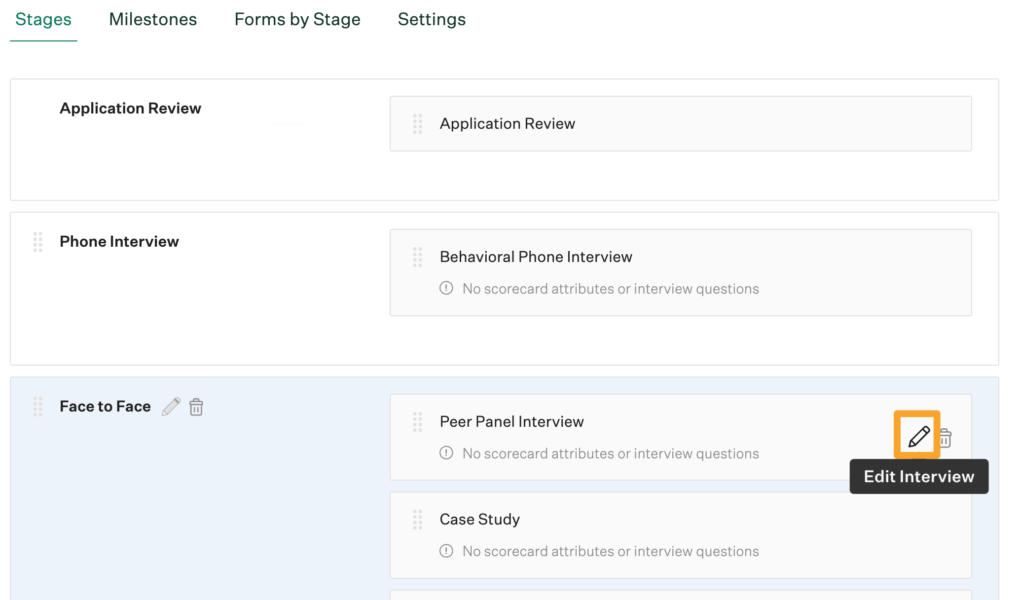
Task: Click the Behavioral Phone Interview title
Action: 536,257
